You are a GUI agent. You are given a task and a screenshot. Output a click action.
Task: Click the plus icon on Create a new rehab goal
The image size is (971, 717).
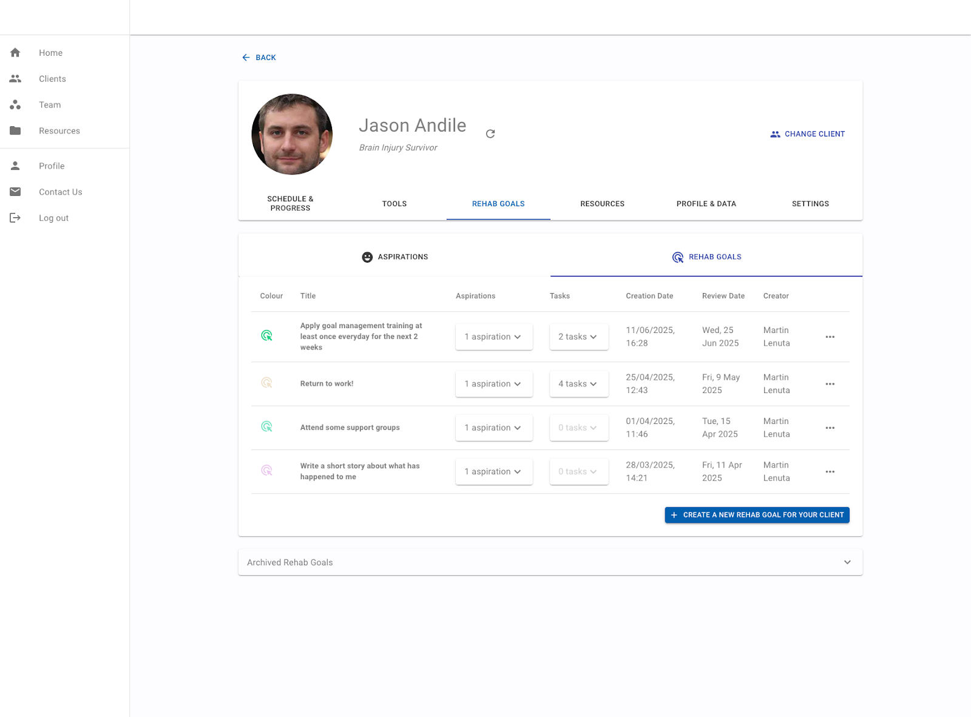click(x=674, y=515)
